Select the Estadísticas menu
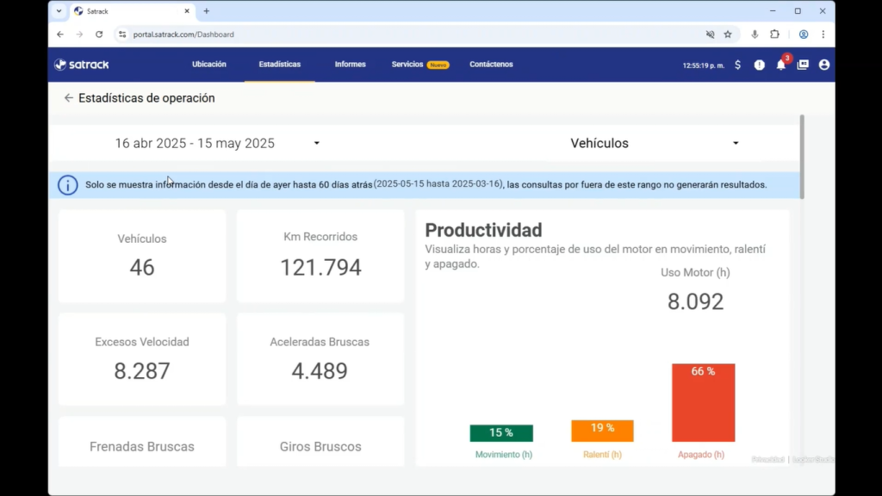Image resolution: width=882 pixels, height=496 pixels. coord(280,65)
